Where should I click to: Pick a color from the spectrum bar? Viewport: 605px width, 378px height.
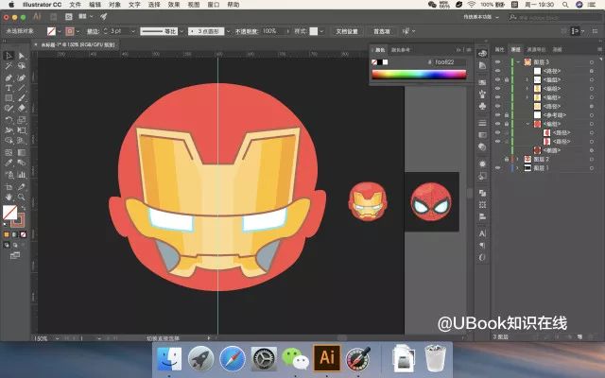point(419,74)
